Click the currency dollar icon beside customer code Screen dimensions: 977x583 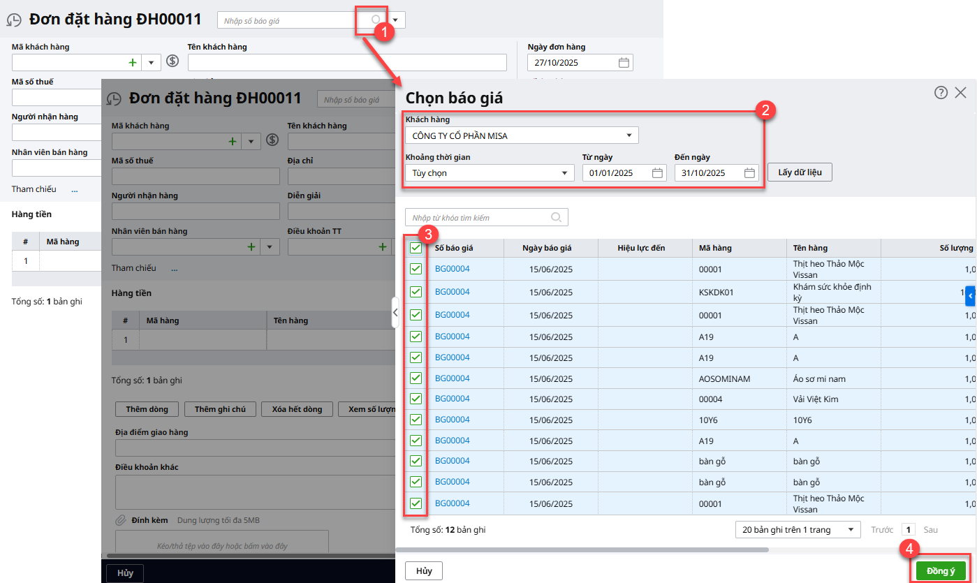tap(172, 61)
